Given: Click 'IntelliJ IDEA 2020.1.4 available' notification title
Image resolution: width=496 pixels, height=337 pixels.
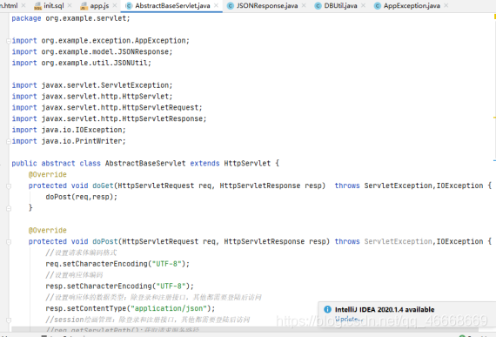Looking at the screenshot, I should [x=385, y=309].
